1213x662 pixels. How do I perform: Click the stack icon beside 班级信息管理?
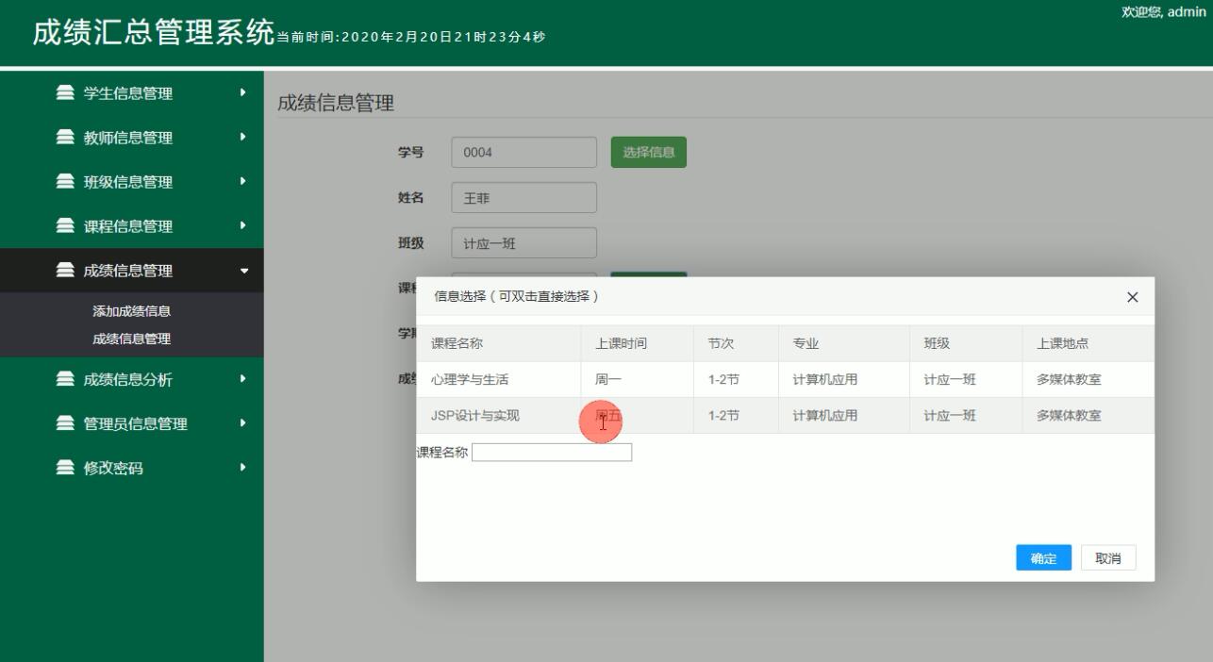pyautogui.click(x=65, y=182)
